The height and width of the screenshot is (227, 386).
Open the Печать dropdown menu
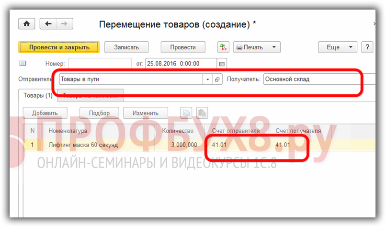coord(256,47)
